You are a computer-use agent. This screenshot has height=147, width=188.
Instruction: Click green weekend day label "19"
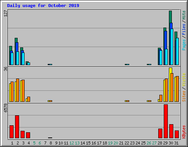110,143
